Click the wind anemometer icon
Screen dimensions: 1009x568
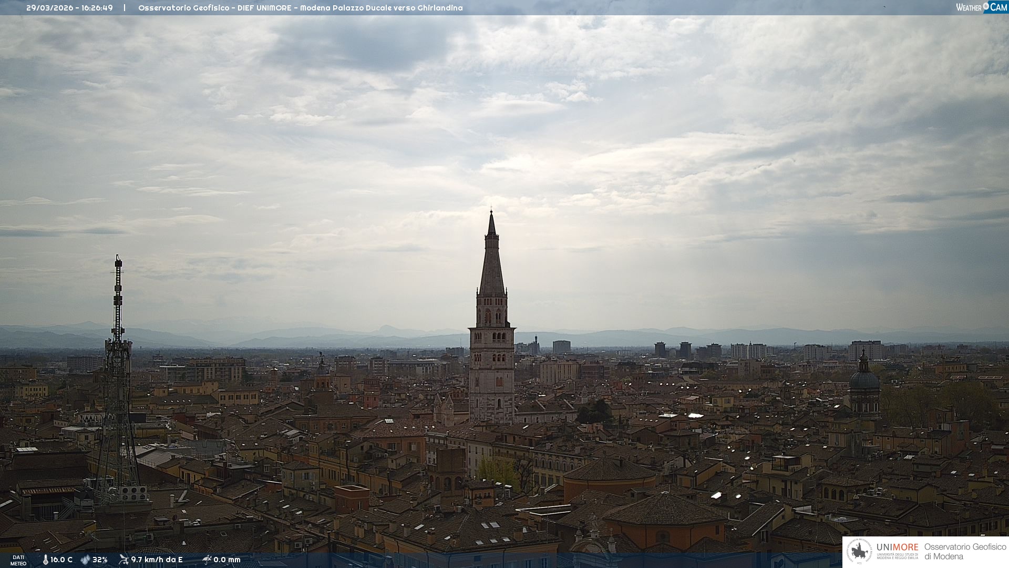(123, 560)
